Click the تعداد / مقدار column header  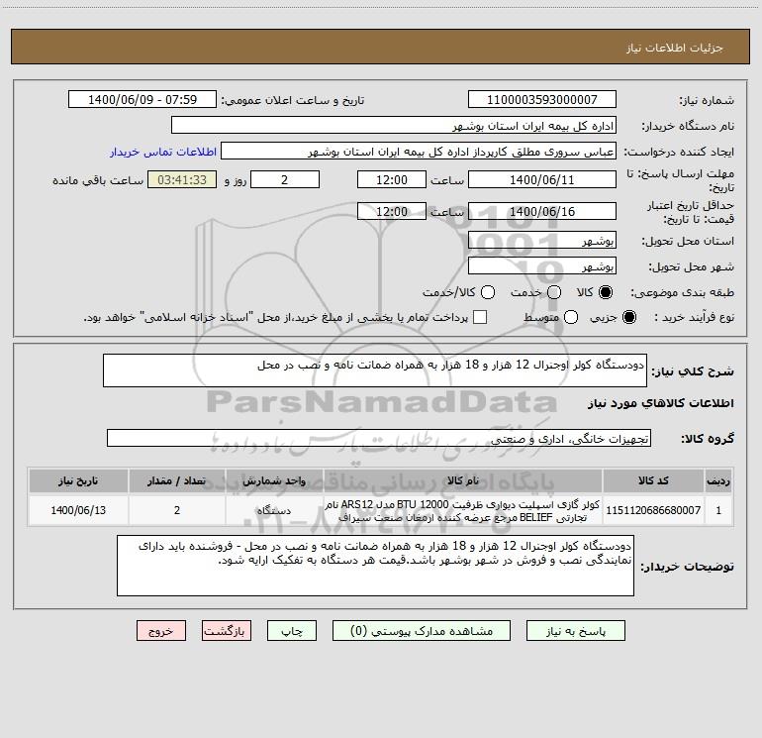(177, 480)
